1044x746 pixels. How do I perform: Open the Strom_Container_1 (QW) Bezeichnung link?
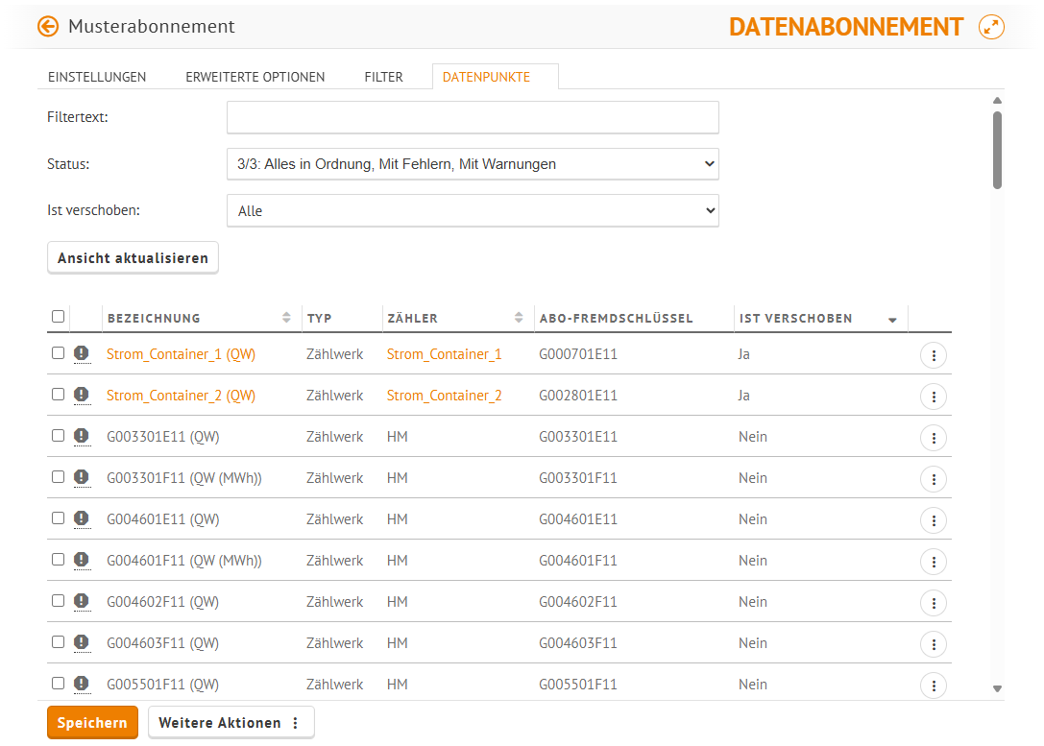pyautogui.click(x=182, y=354)
